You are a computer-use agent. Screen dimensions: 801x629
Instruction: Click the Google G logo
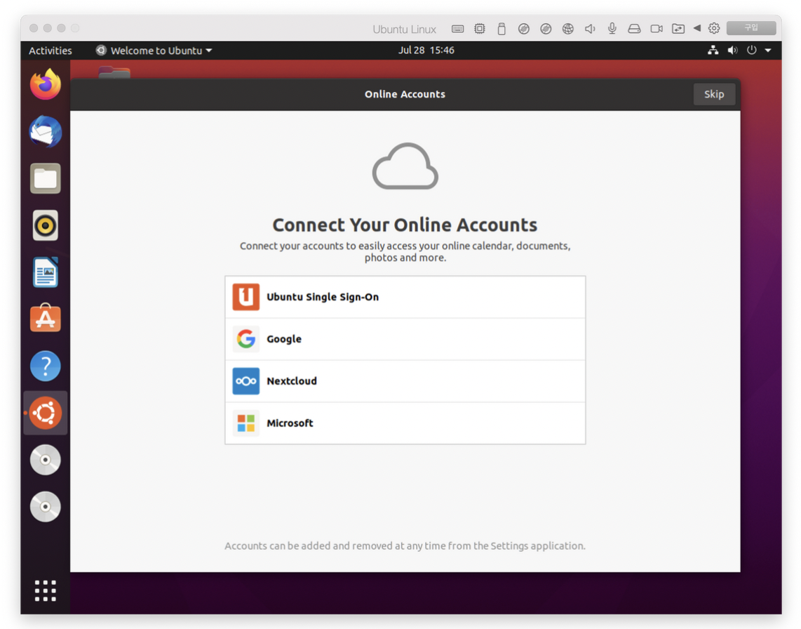[245, 339]
